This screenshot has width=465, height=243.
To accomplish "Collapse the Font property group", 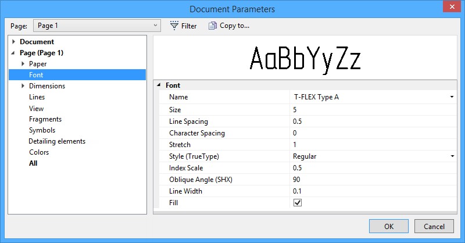I will [159, 85].
